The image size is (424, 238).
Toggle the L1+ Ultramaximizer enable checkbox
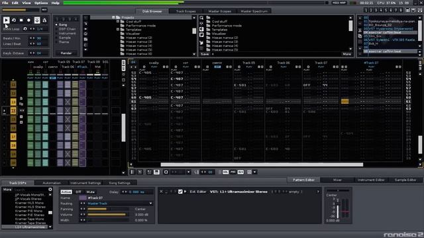click(x=180, y=192)
